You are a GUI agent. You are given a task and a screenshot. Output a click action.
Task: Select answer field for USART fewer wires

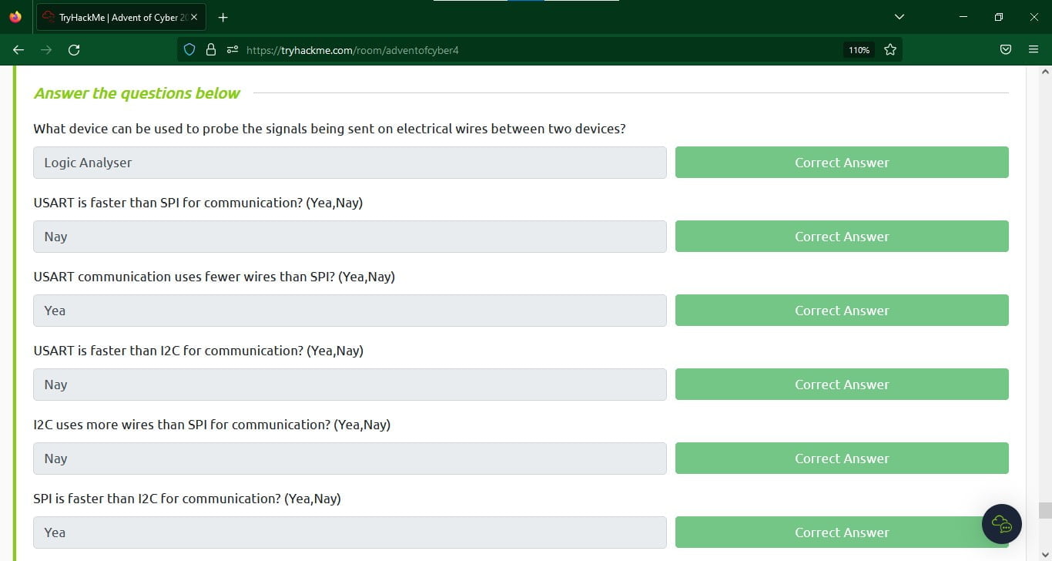pos(350,311)
